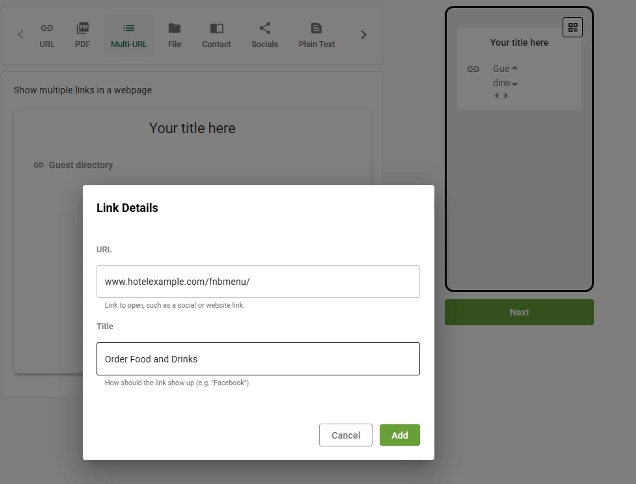The height and width of the screenshot is (484, 636).
Task: Click the Add button in Link Details
Action: pyautogui.click(x=399, y=435)
